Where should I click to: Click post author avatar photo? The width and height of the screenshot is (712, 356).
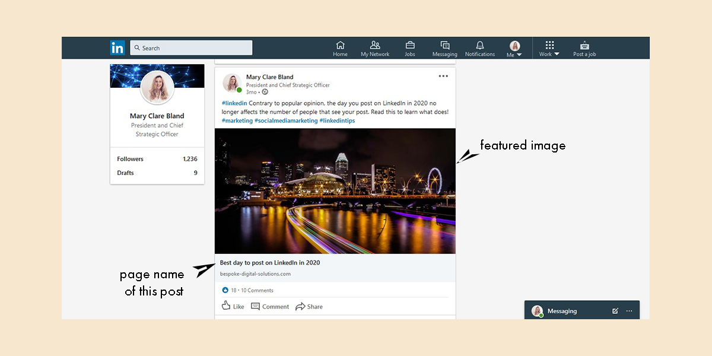click(x=232, y=83)
